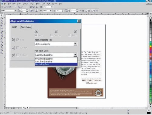
Task: Open the Arrange menu
Action: point(26,4)
